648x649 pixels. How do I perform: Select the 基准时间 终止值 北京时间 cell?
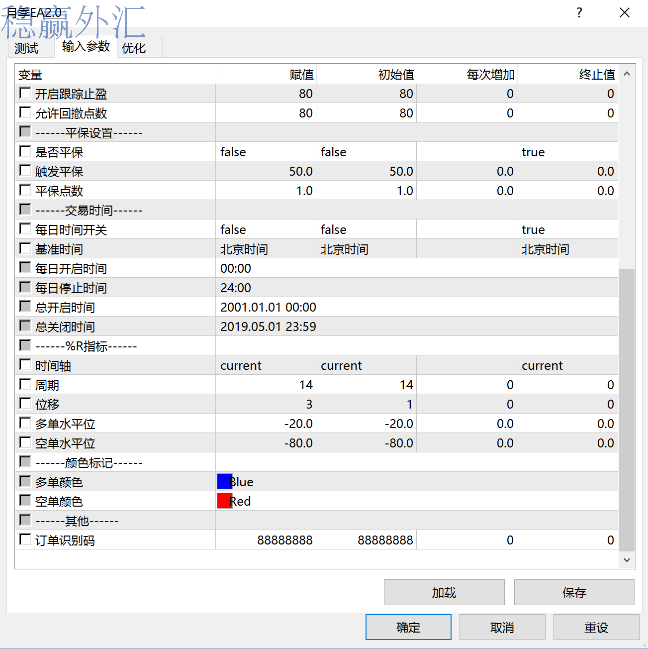tap(567, 248)
